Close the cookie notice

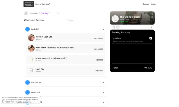click(x=40, y=96)
